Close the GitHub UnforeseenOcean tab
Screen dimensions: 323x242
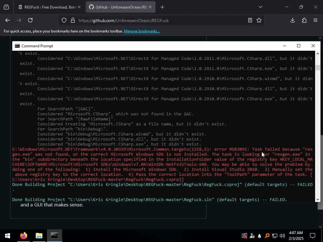click(x=150, y=7)
